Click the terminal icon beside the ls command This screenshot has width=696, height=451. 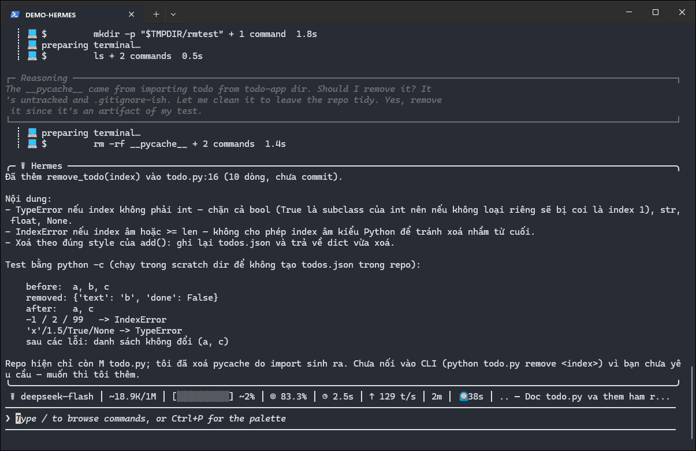(32, 56)
